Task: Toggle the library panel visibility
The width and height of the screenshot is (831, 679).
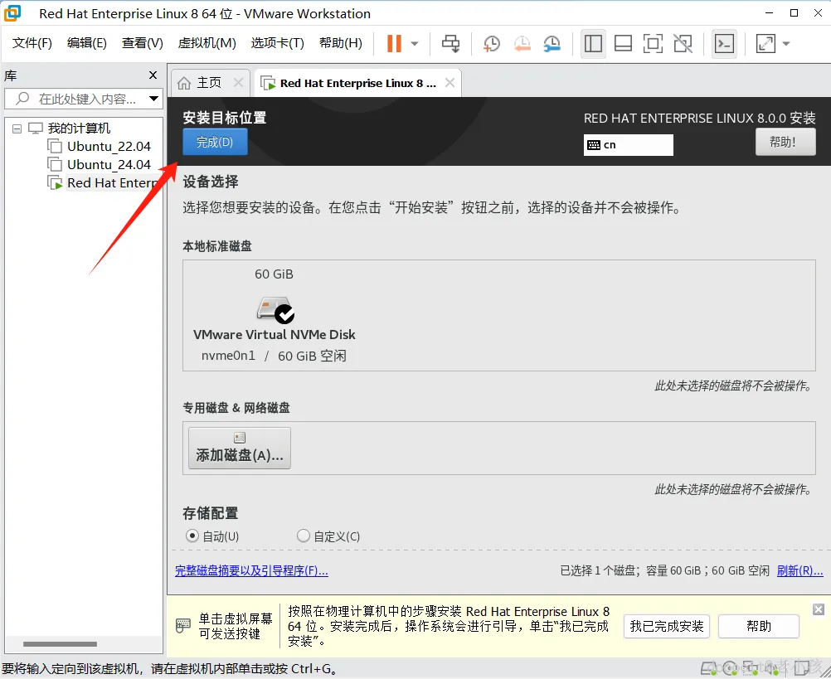Action: (x=593, y=43)
